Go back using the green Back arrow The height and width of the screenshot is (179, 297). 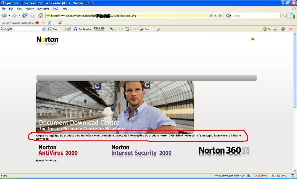(4, 16)
